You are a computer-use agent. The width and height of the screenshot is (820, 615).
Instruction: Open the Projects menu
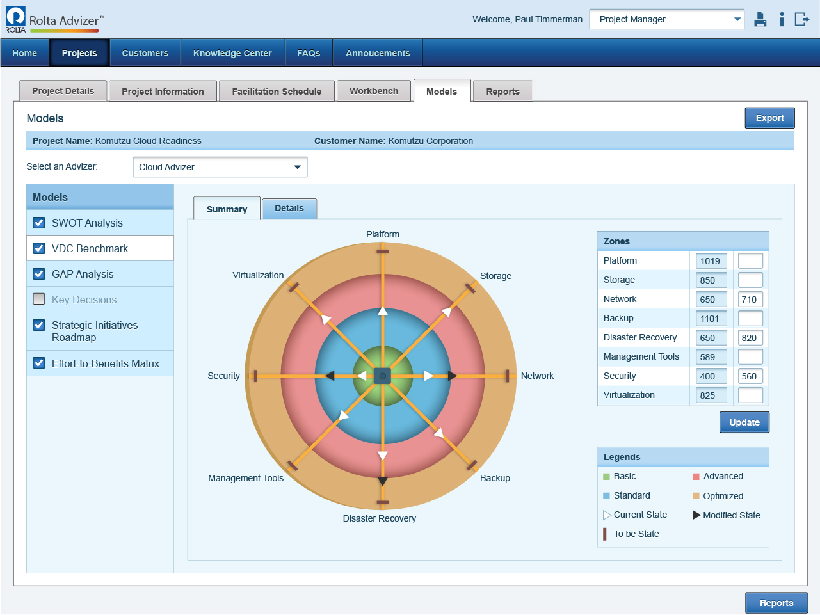[x=79, y=53]
